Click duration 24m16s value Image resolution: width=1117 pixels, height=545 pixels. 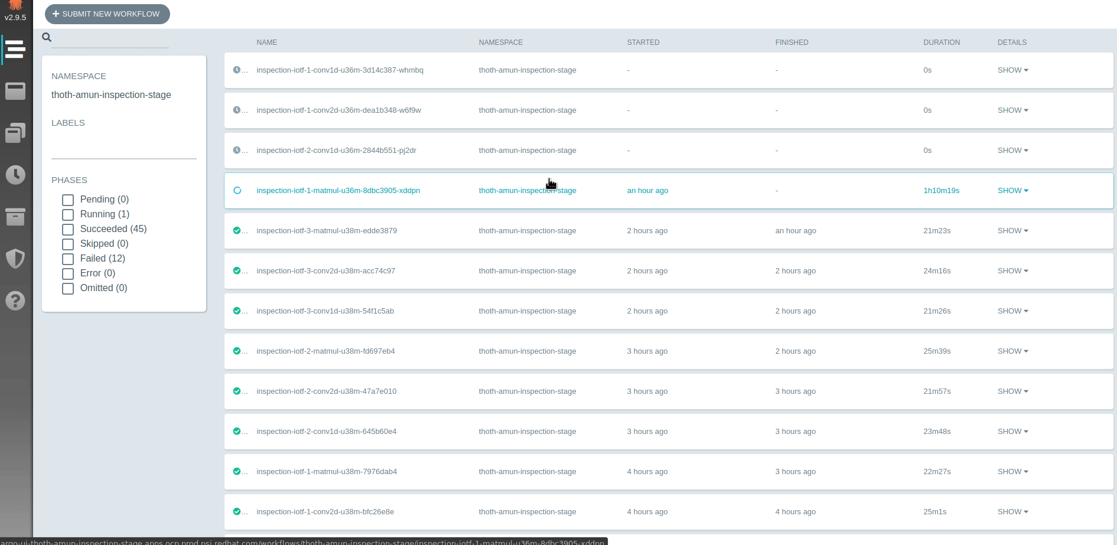(x=937, y=271)
